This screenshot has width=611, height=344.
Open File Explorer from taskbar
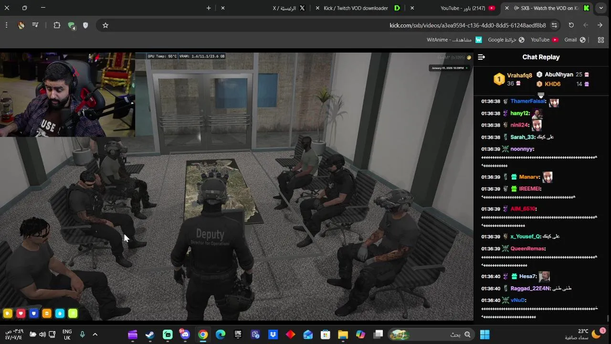tap(343, 334)
